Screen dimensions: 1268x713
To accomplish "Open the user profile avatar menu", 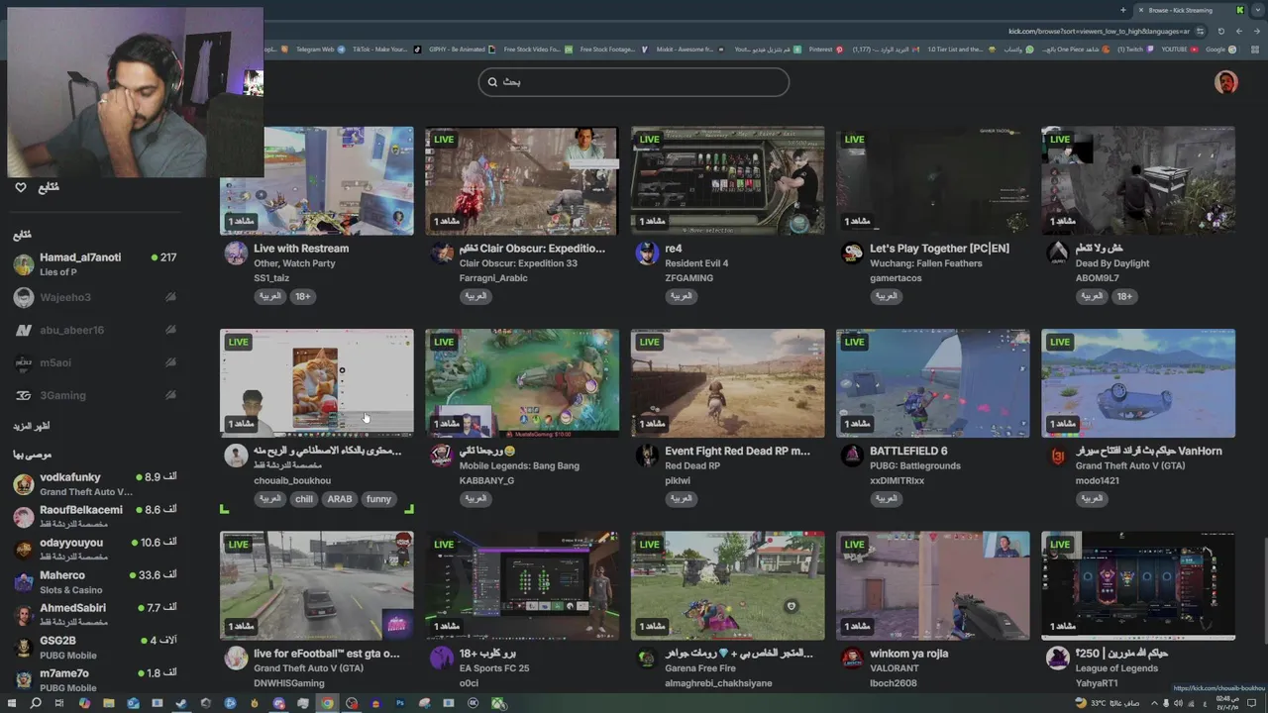I will point(1226,82).
